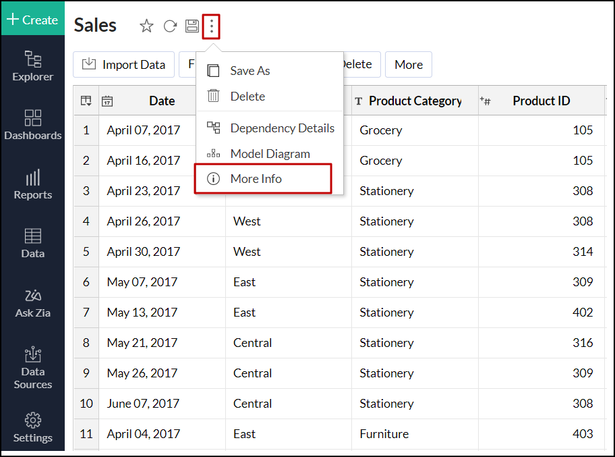The image size is (615, 457).
Task: Open the Explorer sidebar icon
Action: point(32,66)
